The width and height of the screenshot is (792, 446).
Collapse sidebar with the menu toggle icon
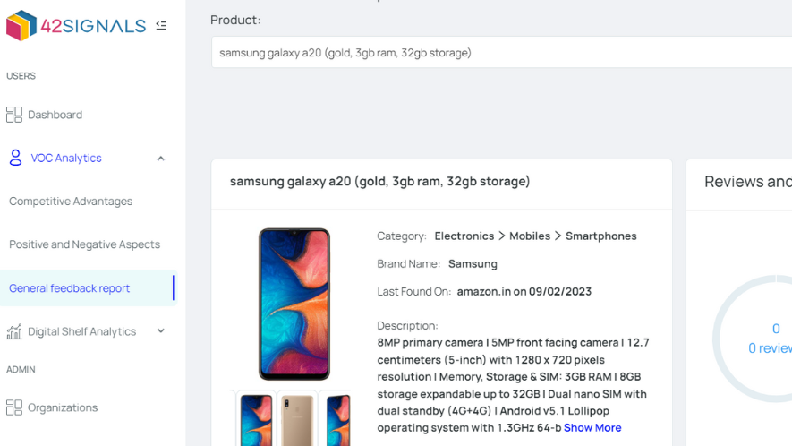tap(161, 26)
